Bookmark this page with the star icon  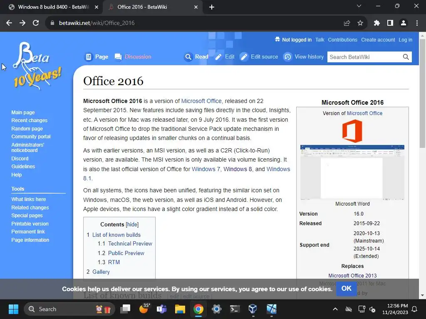(360, 23)
